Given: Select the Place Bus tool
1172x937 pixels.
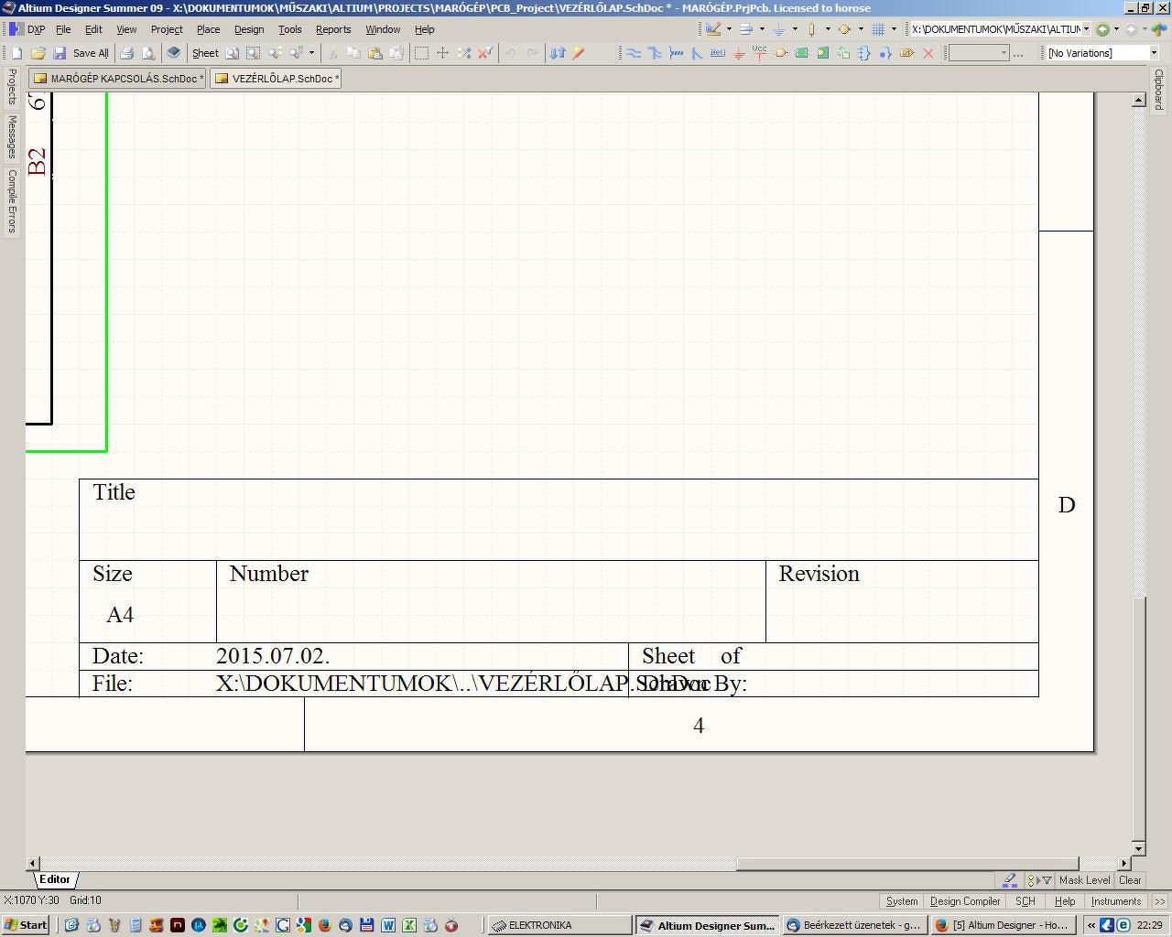Looking at the screenshot, I should pyautogui.click(x=655, y=53).
